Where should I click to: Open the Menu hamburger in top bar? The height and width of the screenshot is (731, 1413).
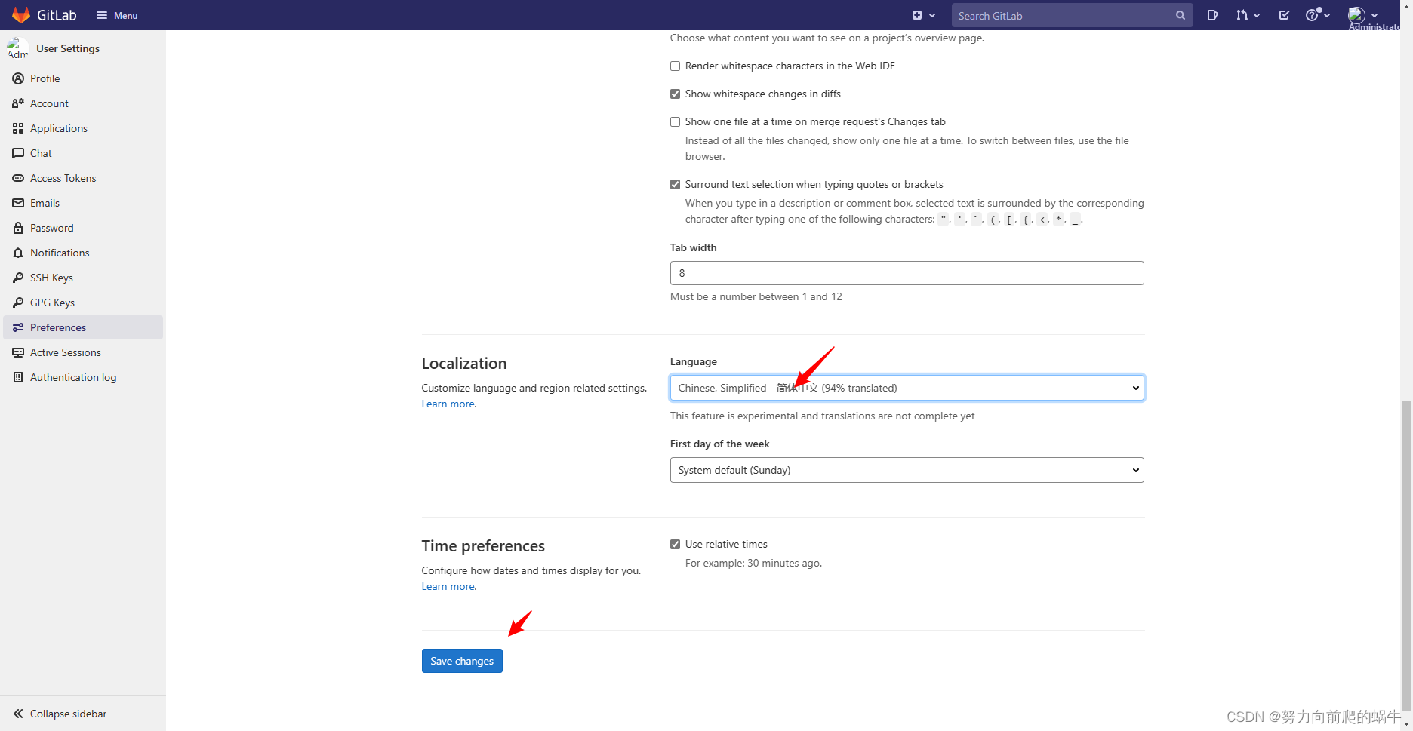point(117,15)
